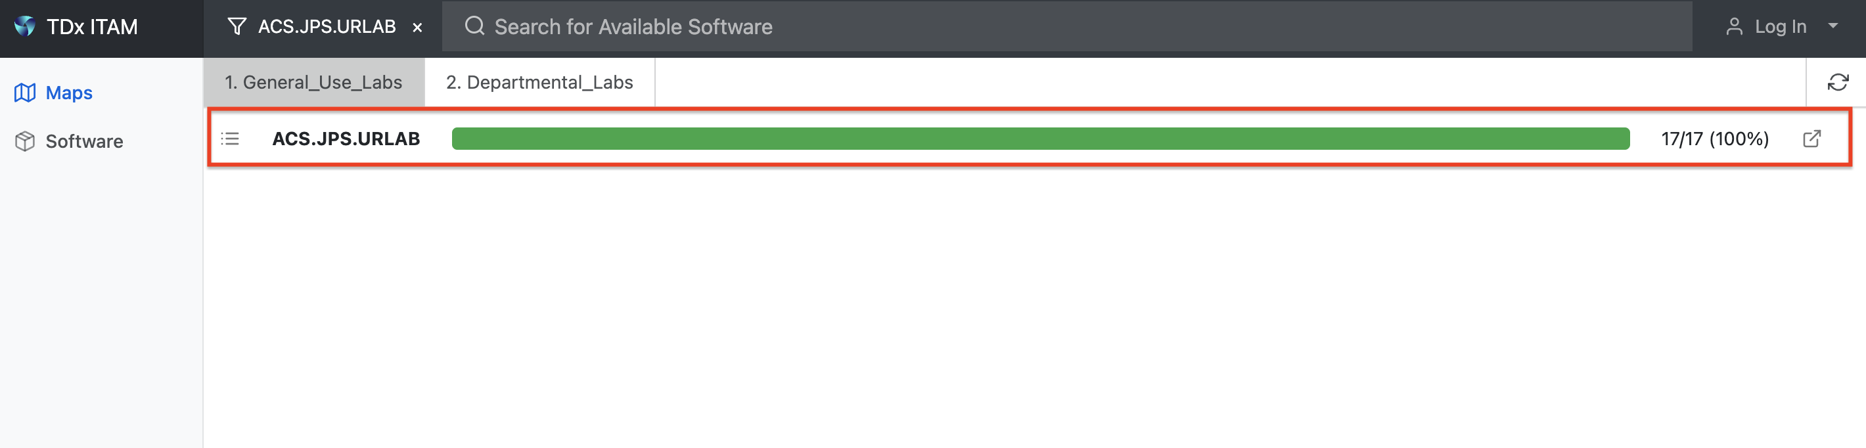This screenshot has width=1866, height=448.
Task: Click the Maps folded-map icon
Action: click(x=24, y=93)
